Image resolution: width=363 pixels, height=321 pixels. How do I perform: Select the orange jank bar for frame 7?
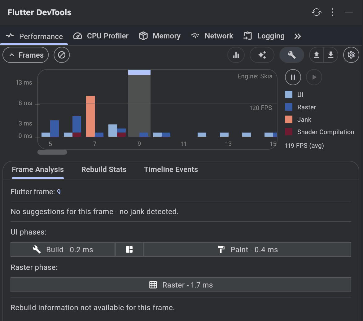[90, 116]
